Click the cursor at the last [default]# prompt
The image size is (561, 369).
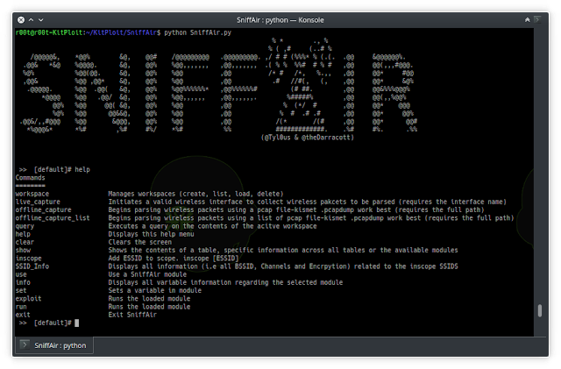77,323
